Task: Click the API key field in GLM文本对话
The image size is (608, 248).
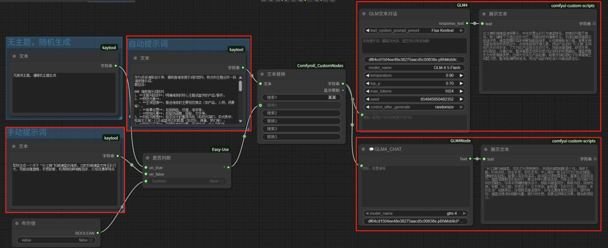Action: [x=414, y=60]
